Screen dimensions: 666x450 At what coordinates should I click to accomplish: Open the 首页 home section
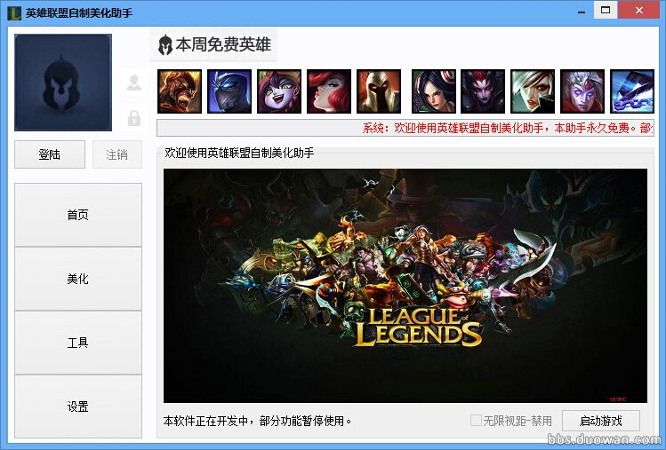(x=78, y=215)
